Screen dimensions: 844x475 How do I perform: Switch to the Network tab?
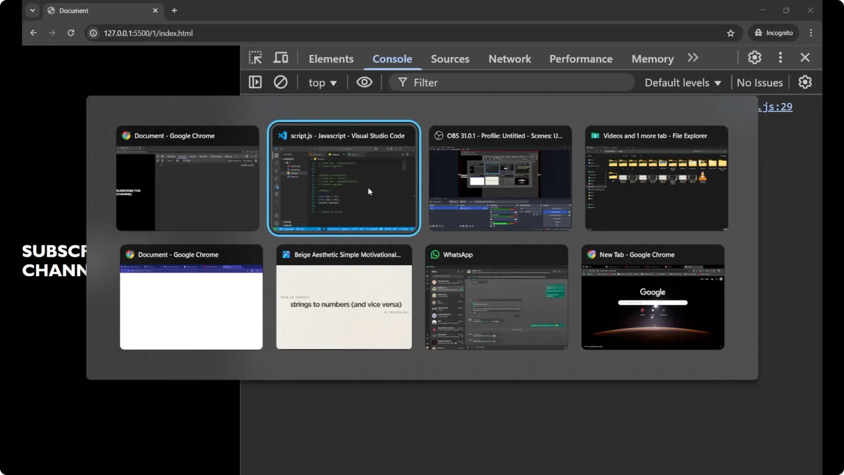click(x=509, y=59)
